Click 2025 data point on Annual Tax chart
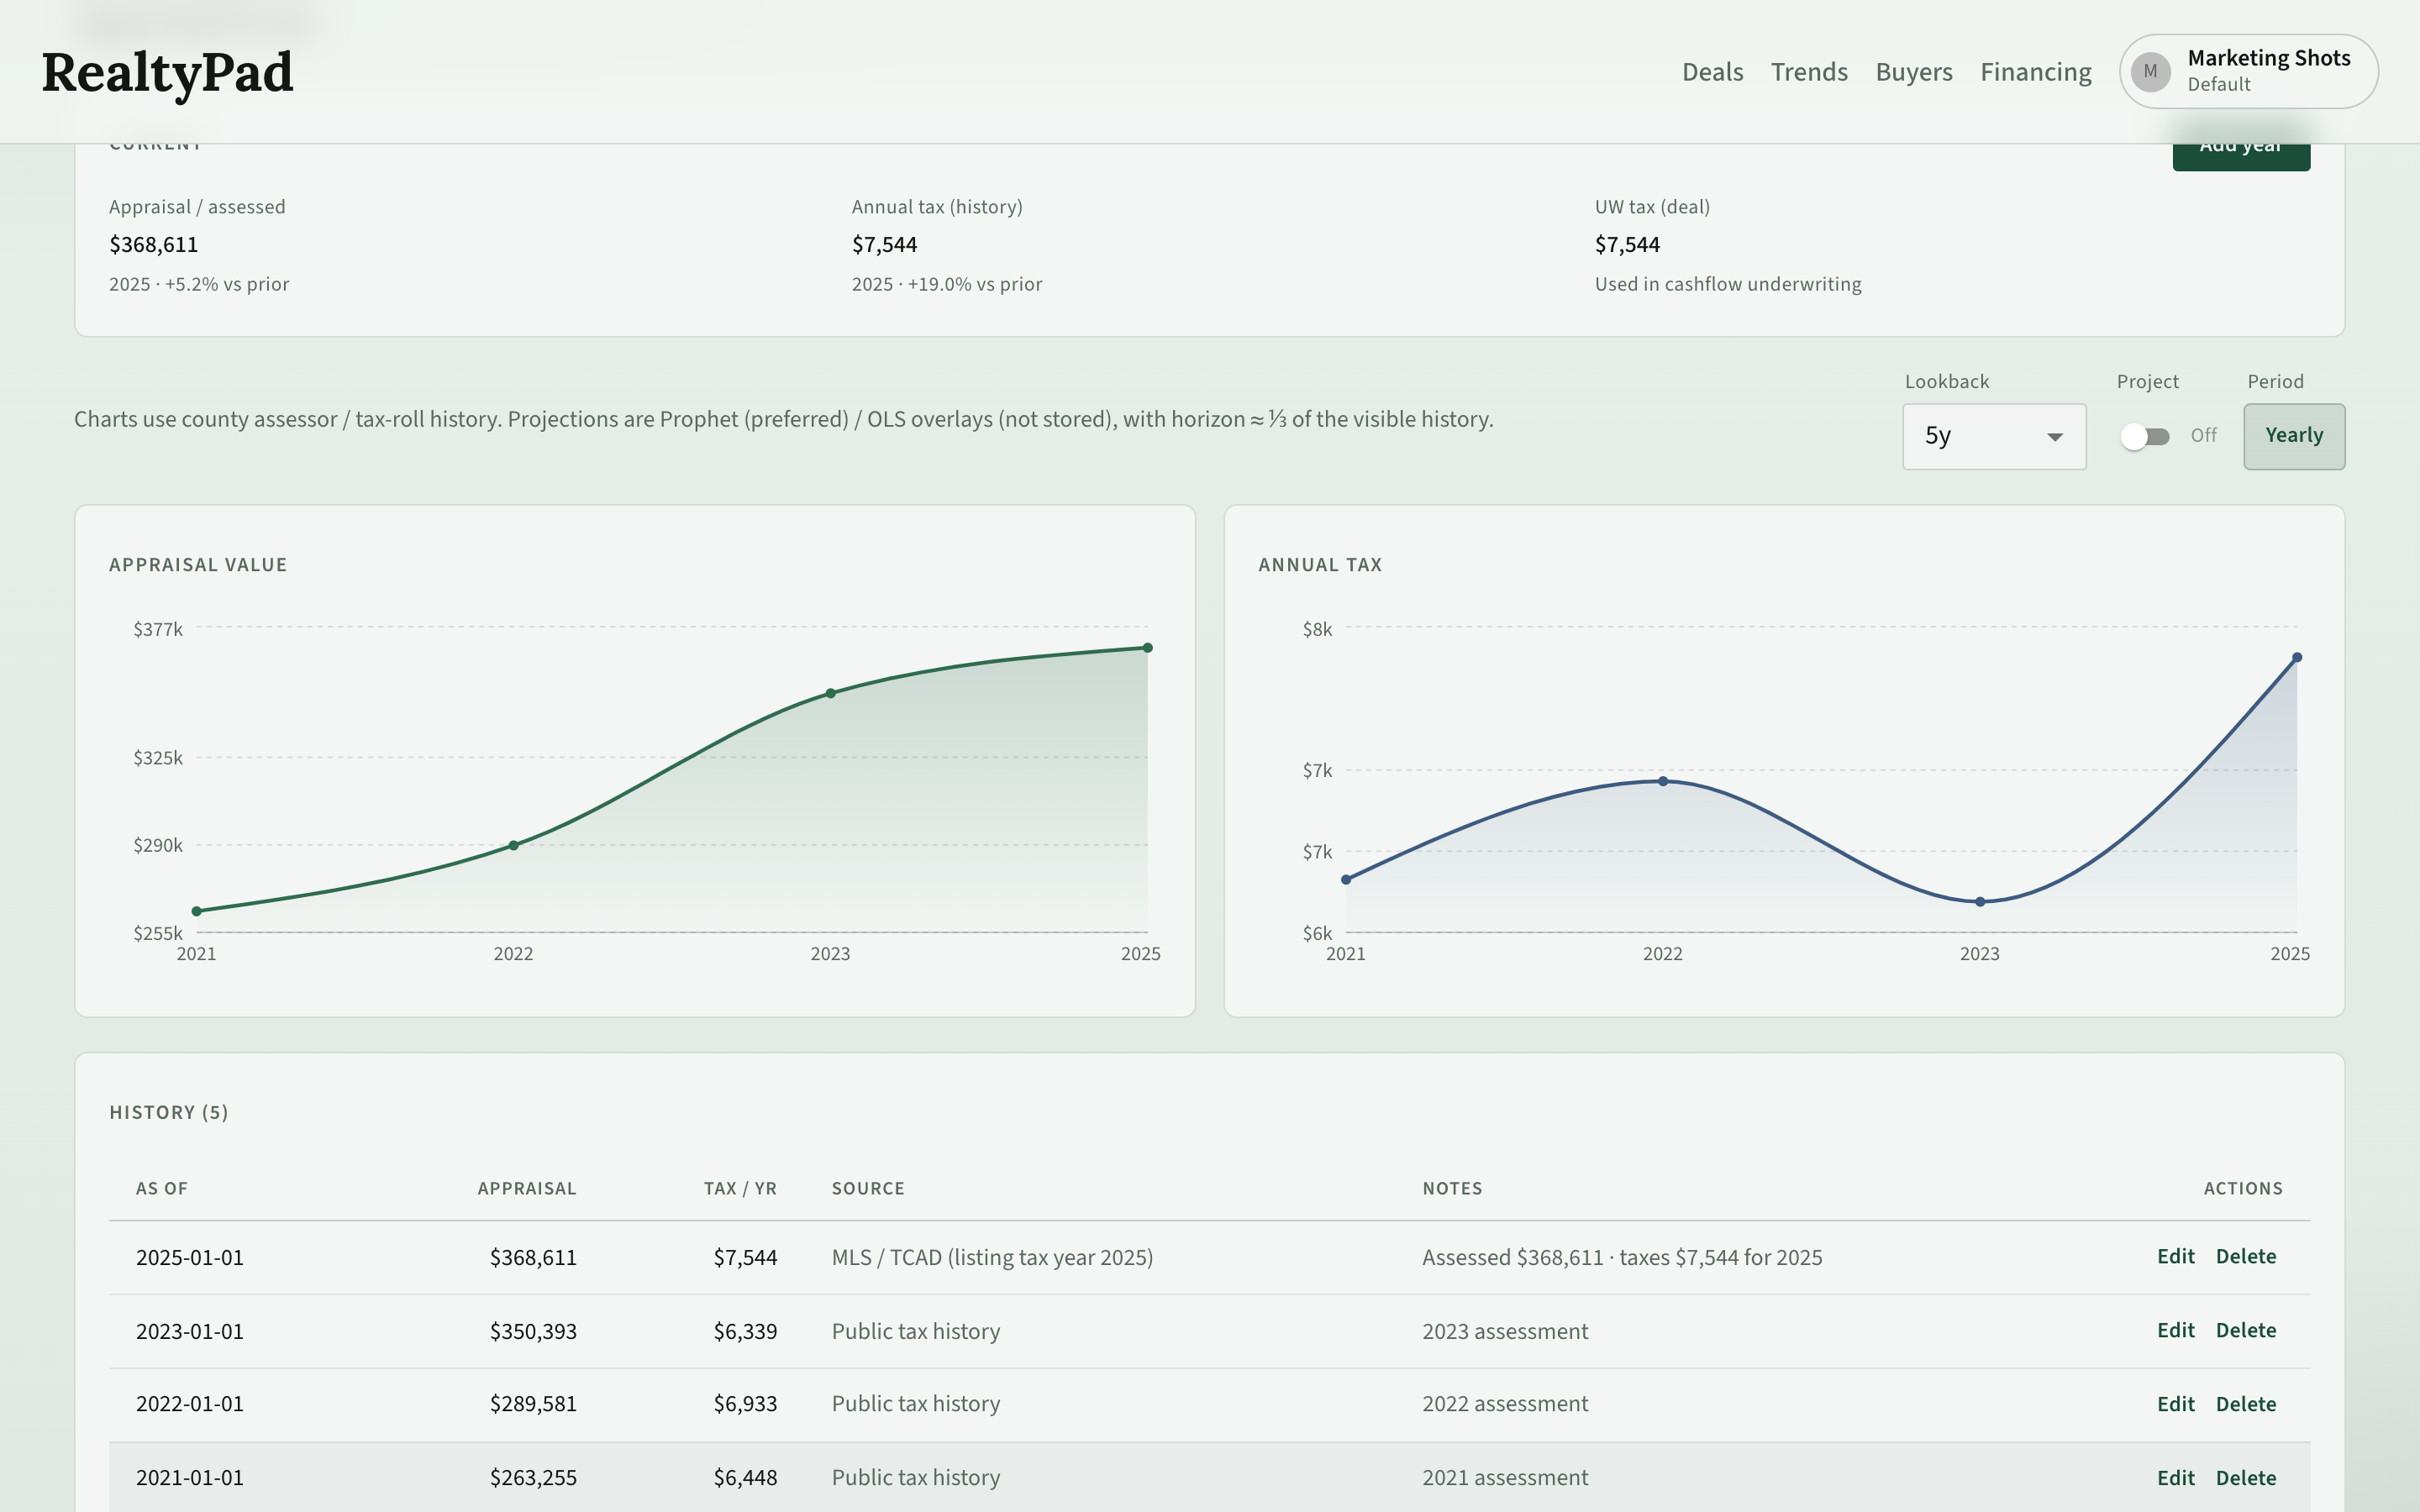Viewport: 2420px width, 1512px height. 2297,658
